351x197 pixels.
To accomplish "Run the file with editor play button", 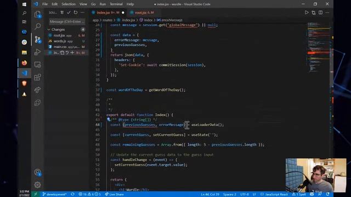I will click(x=307, y=13).
